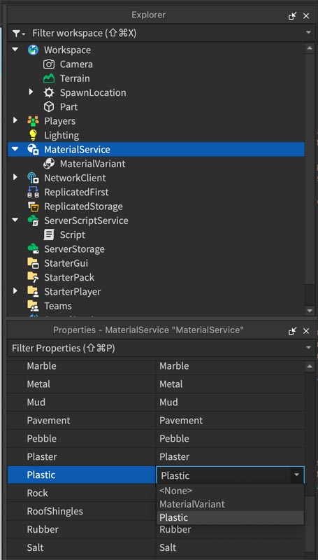The image size is (318, 560).
Task: Select the RoofShingles property name
Action: 55,511
